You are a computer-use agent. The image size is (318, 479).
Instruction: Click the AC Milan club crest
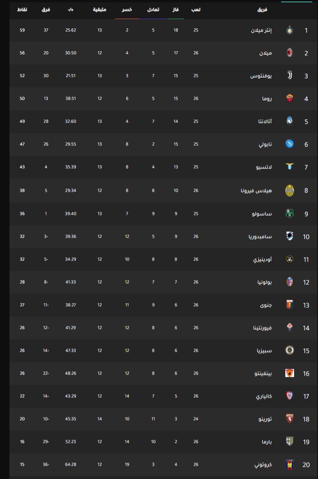pyautogui.click(x=290, y=53)
